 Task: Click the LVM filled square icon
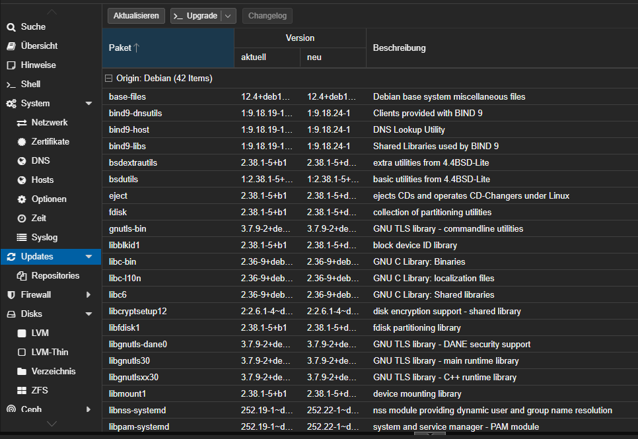tap(22, 333)
